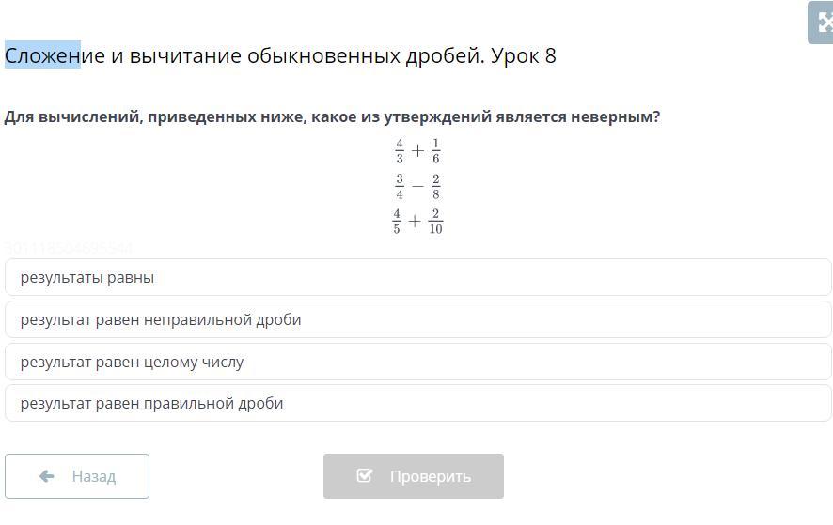Screen dimensions: 833x525
Task: Pick answer "результат равен целому числу"
Action: click(132, 363)
